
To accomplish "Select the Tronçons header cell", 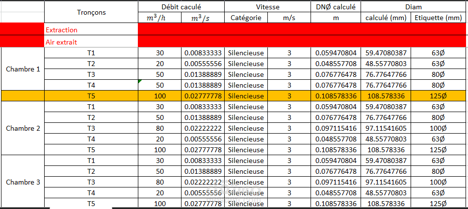I will [91, 12].
